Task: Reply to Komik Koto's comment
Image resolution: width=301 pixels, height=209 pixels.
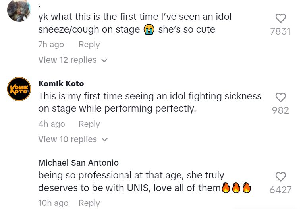Action: point(89,124)
